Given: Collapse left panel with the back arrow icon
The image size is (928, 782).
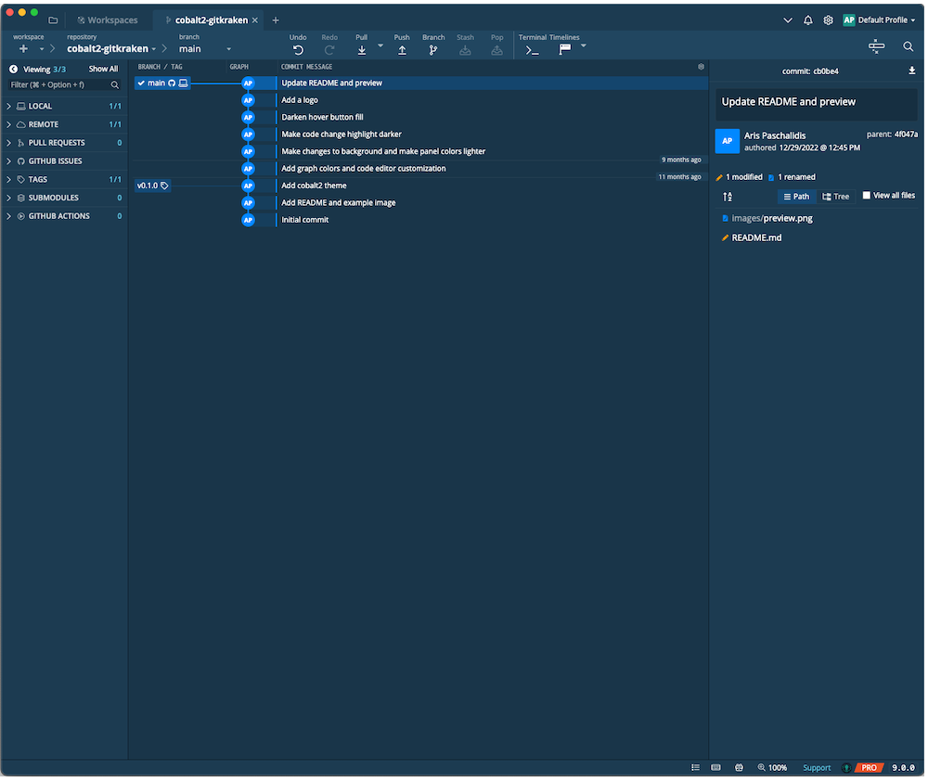Looking at the screenshot, I should coord(13,70).
